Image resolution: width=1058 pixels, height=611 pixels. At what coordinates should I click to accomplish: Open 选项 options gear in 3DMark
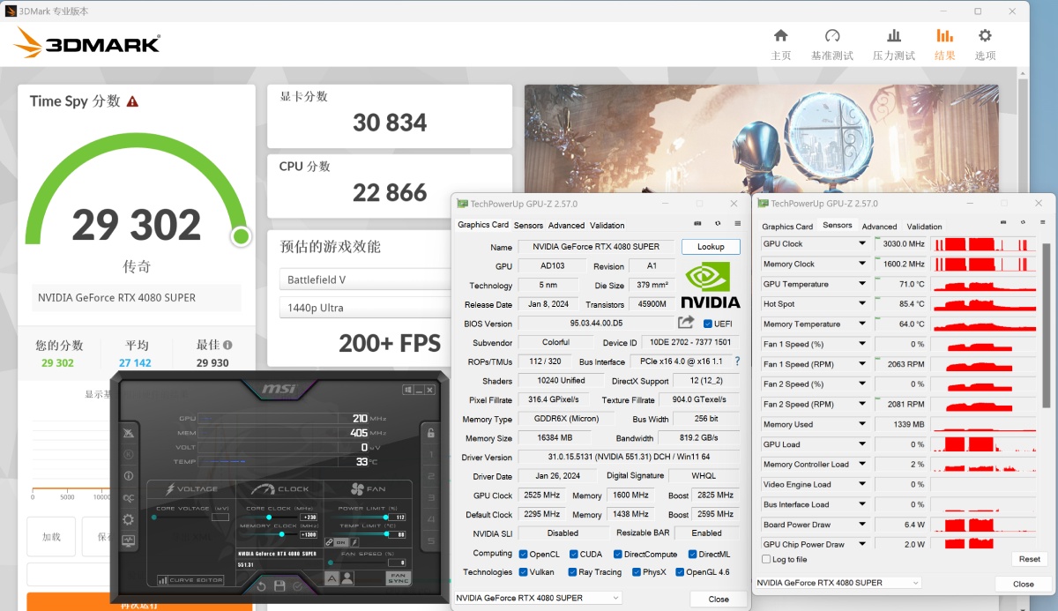(985, 36)
